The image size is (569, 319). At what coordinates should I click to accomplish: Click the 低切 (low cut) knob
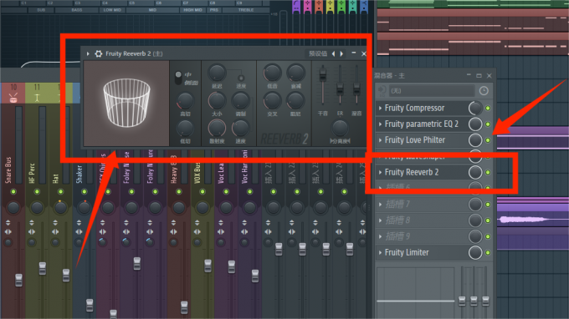(185, 129)
